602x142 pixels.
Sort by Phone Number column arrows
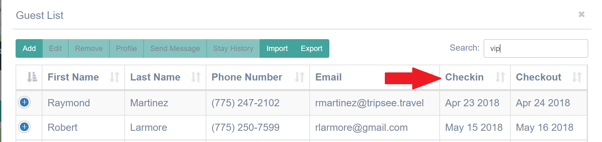tap(299, 77)
